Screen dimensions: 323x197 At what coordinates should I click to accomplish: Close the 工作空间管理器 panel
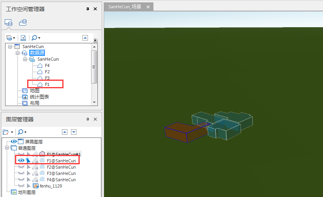point(95,9)
